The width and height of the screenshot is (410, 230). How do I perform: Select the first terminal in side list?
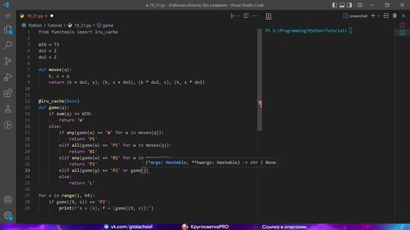point(402,26)
